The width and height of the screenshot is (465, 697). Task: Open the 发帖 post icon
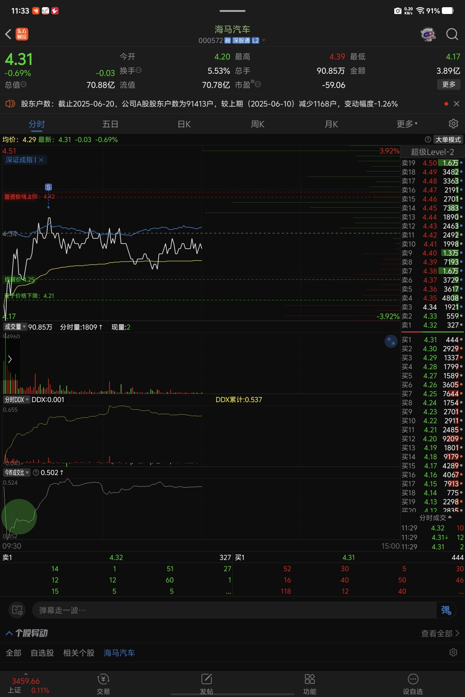[x=206, y=684]
